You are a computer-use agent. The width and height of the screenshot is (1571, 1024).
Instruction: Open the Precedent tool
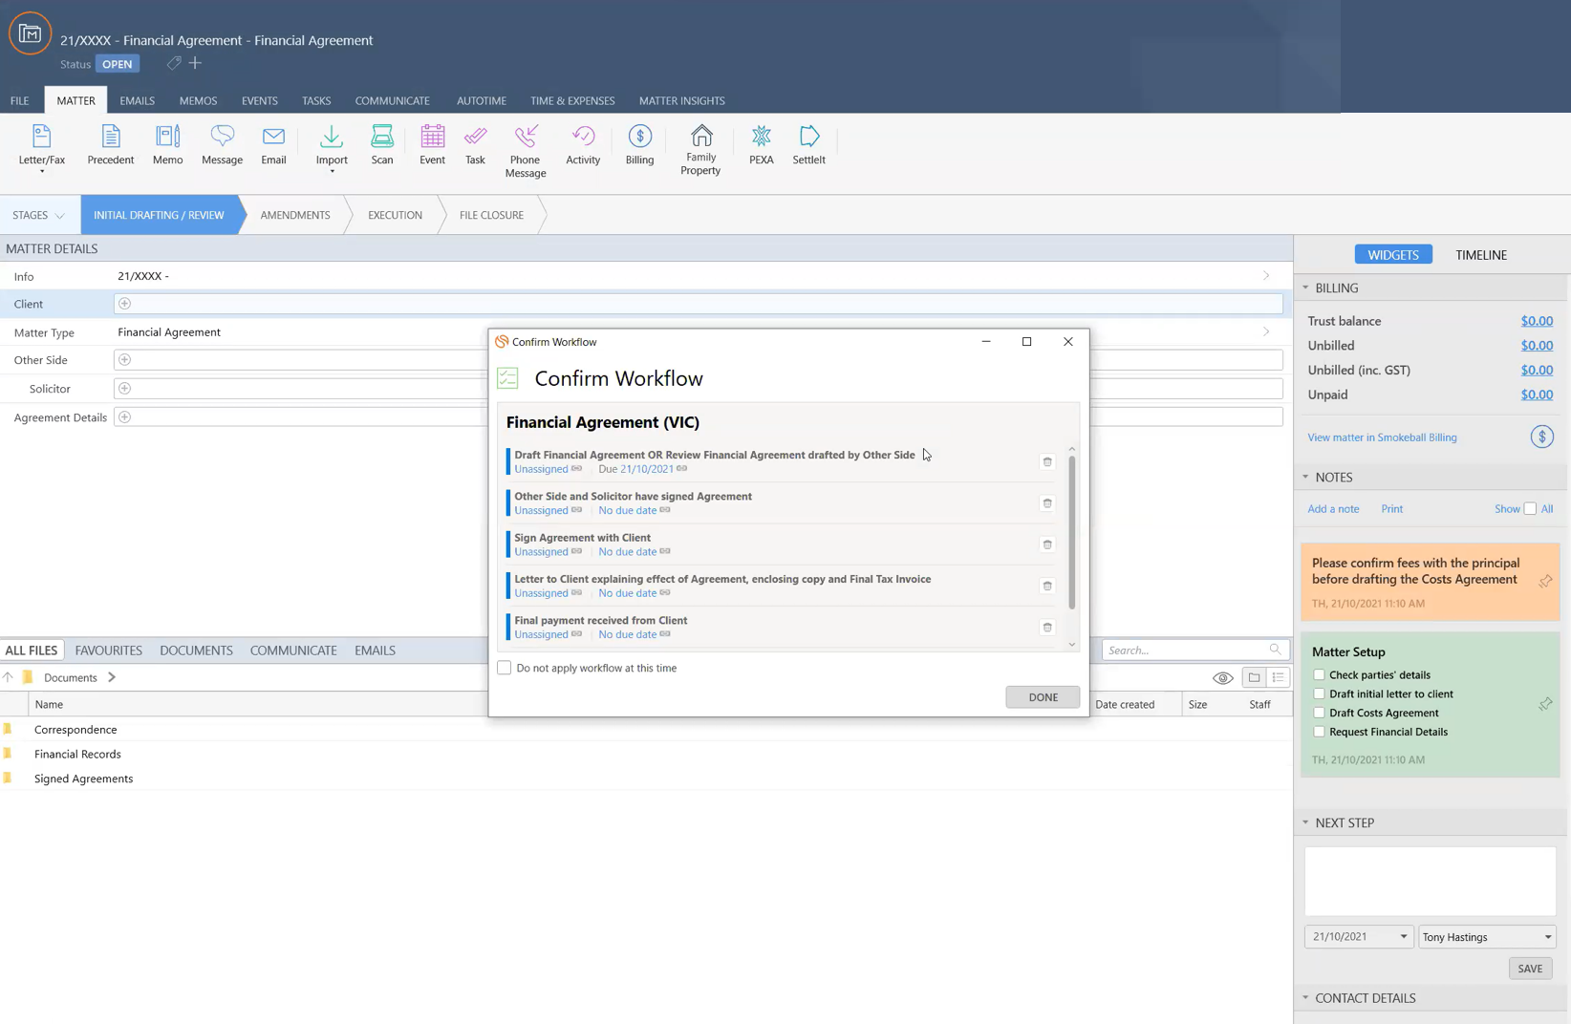click(x=110, y=146)
